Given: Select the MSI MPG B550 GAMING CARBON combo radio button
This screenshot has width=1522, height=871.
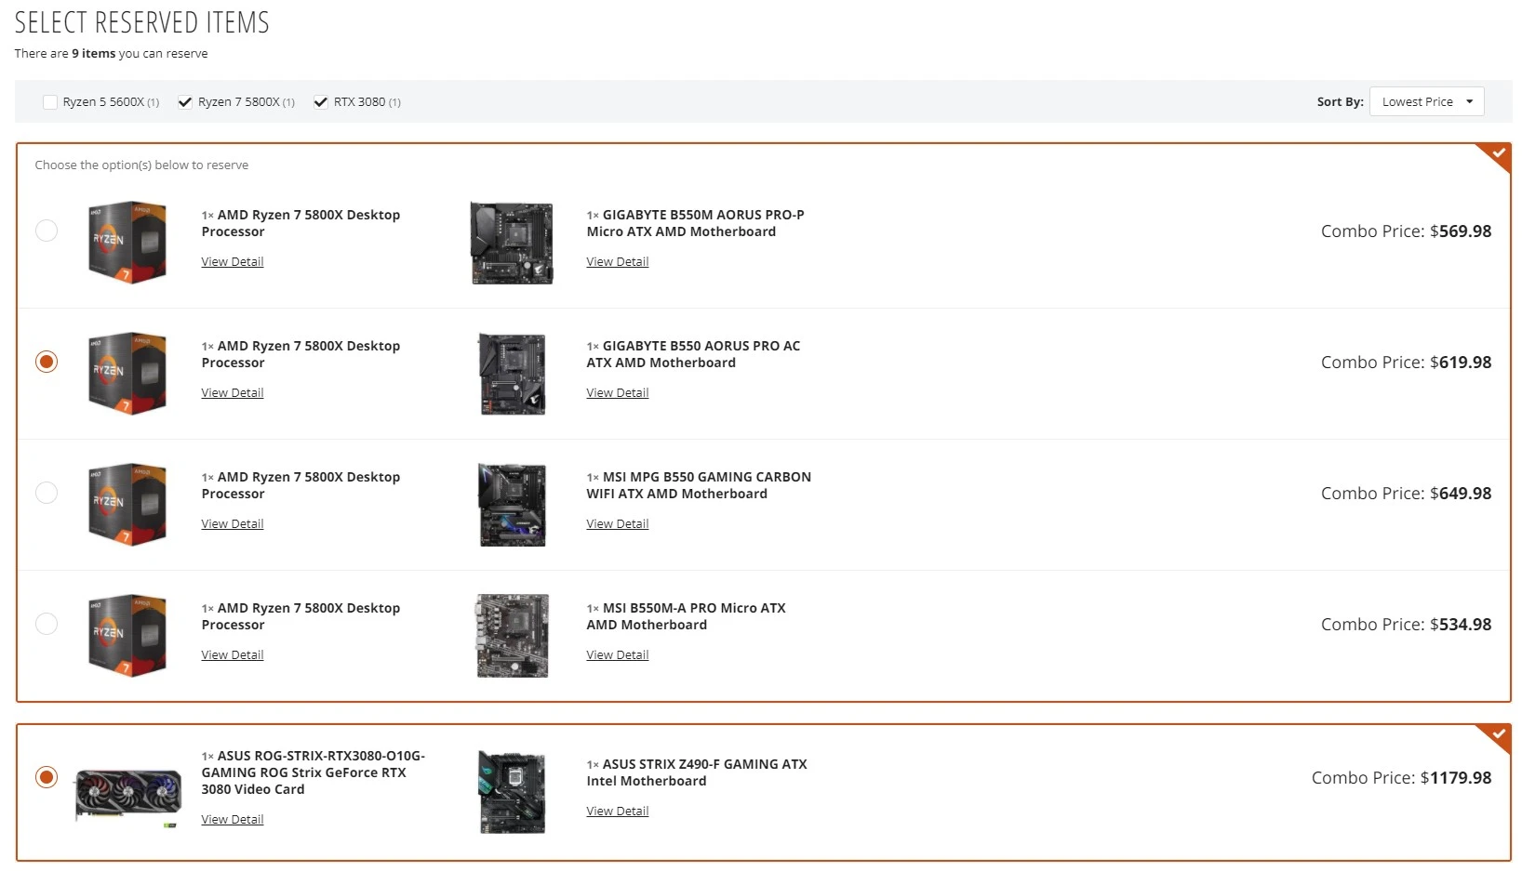Looking at the screenshot, I should click(47, 493).
